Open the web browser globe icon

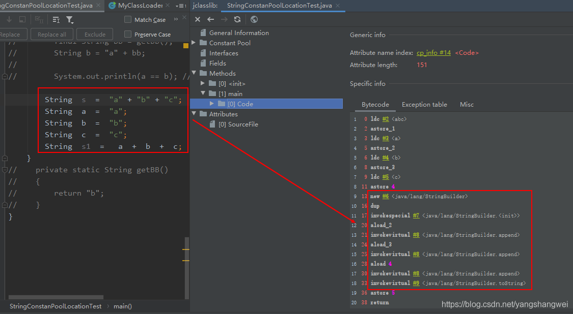point(254,19)
